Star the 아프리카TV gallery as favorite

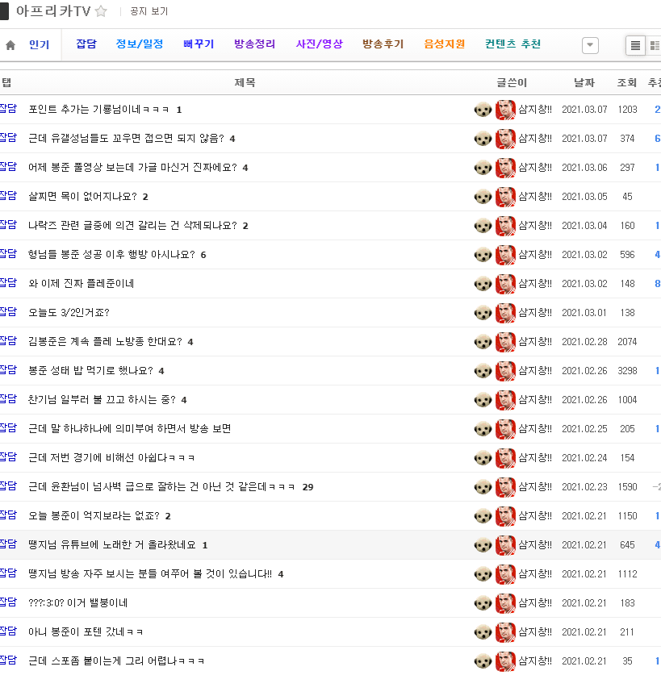pos(101,10)
